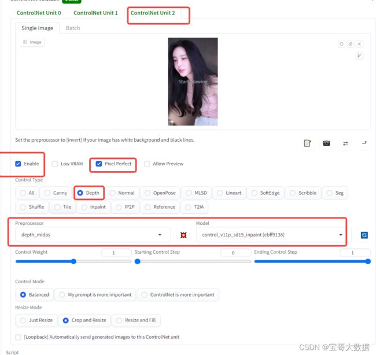The image size is (376, 355).
Task: Select the IP2P control type
Action: [125, 207]
